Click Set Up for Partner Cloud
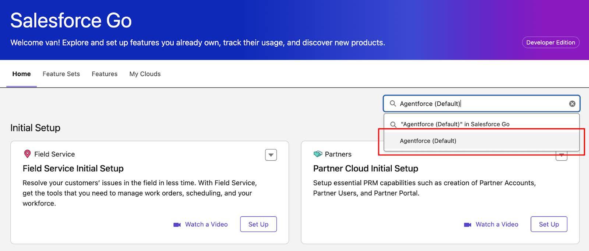This screenshot has height=251, width=589. click(x=549, y=224)
